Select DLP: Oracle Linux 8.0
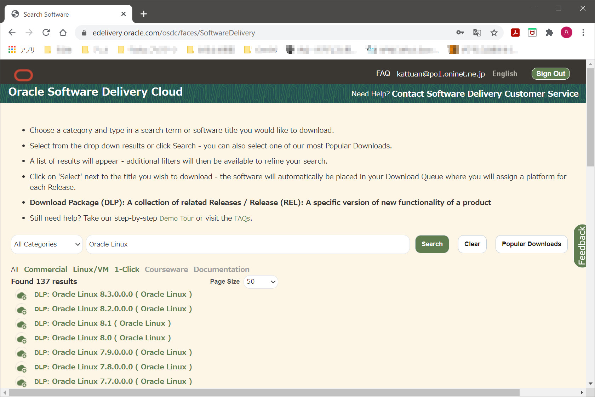 point(103,338)
